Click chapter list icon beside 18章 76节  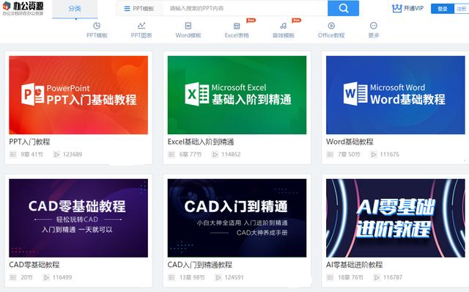click(x=330, y=277)
